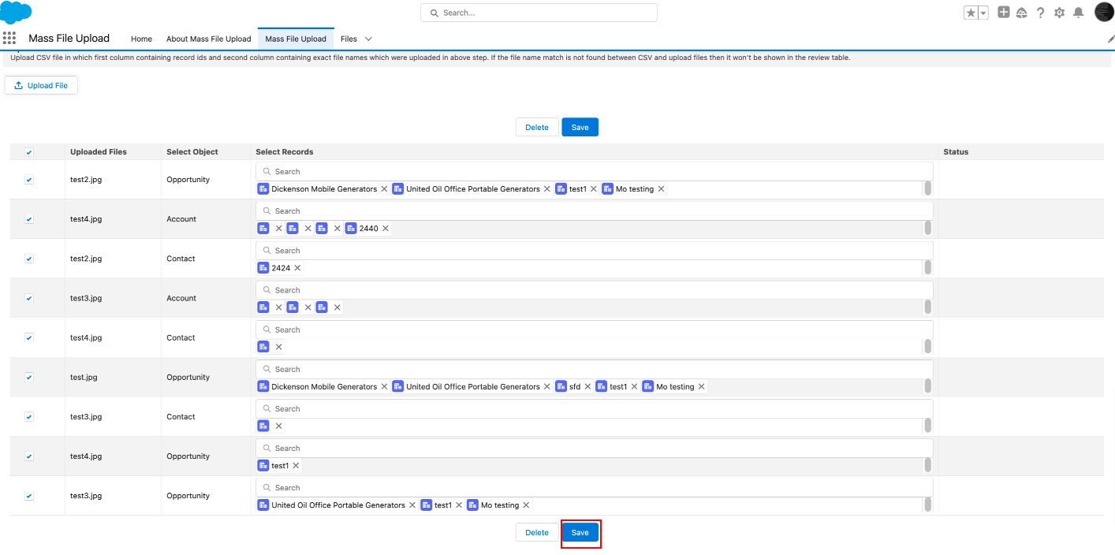This screenshot has height=555, width=1115.
Task: Uncheck the test4.jpg Contact row checkbox
Action: click(x=29, y=337)
